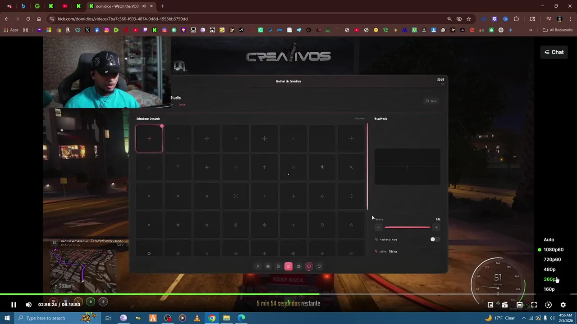Click the pink highlighted power icon in game toolbar
The image size is (577, 324).
tap(288, 266)
